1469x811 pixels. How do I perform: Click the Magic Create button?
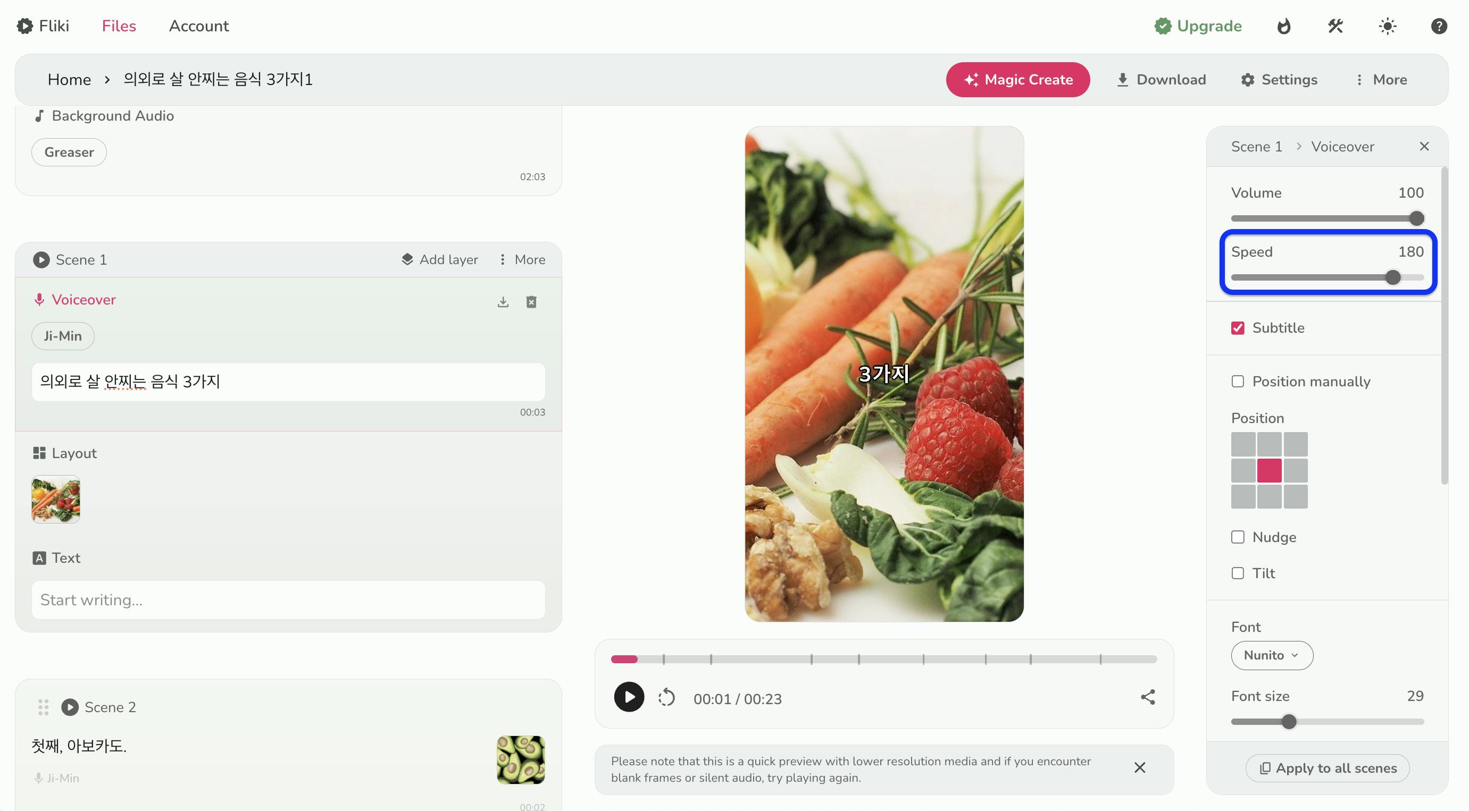tap(1018, 80)
